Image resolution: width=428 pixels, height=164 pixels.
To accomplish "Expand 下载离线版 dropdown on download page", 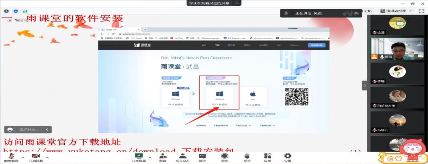I will [x=267, y=125].
